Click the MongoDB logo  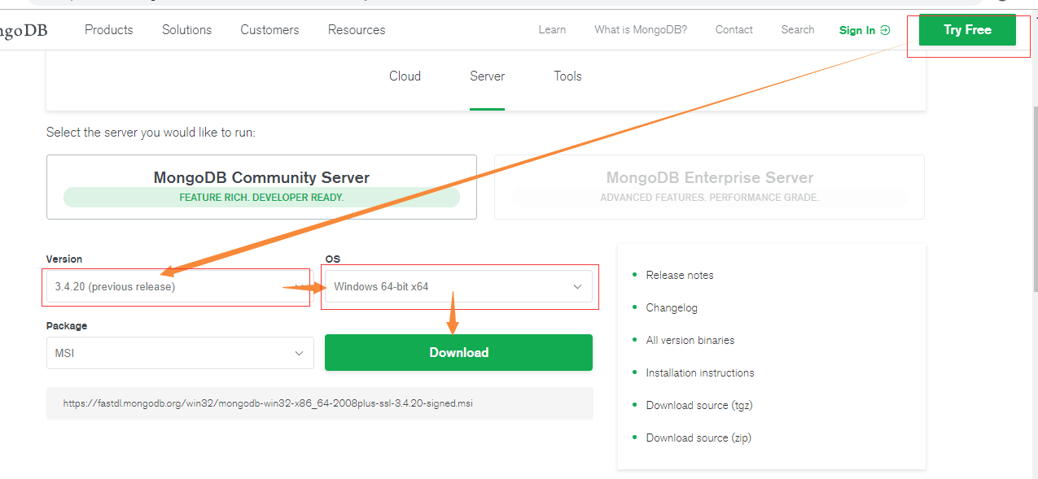point(24,30)
